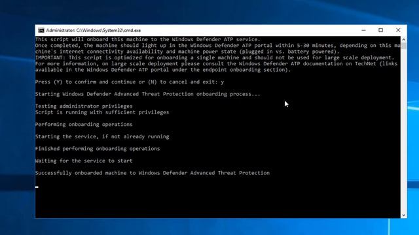This screenshot has width=419, height=235.
Task: Click the line 'Press (Y) to confirm and continue'
Action: click(130, 82)
